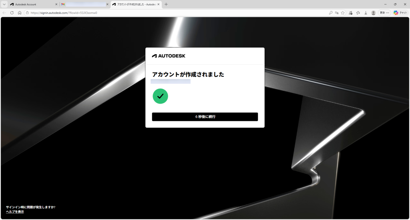The height and width of the screenshot is (220, 410).
Task: Click the Copilot チャット button
Action: pyautogui.click(x=400, y=13)
